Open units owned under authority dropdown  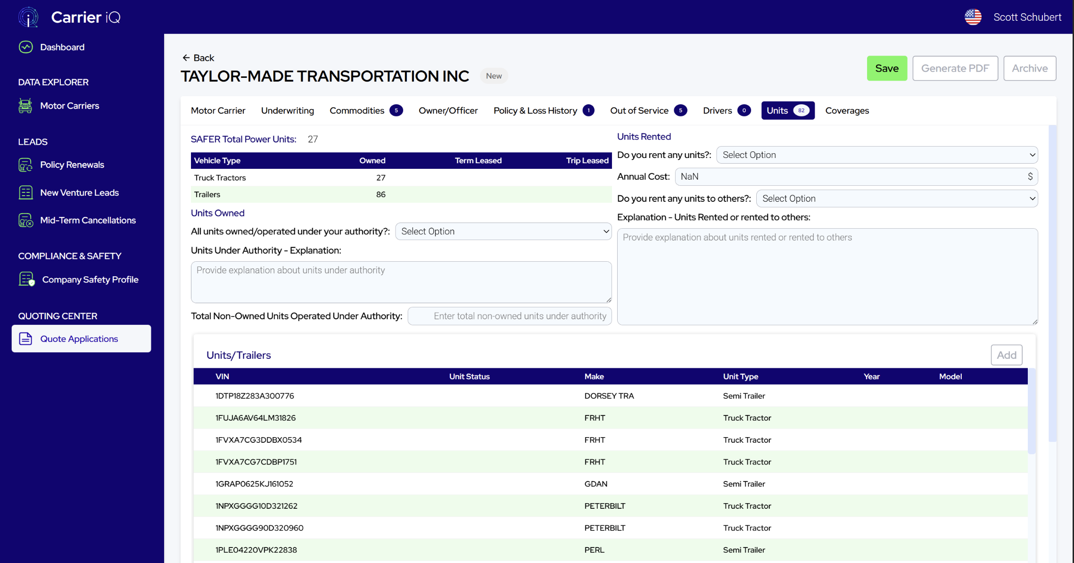pyautogui.click(x=503, y=232)
